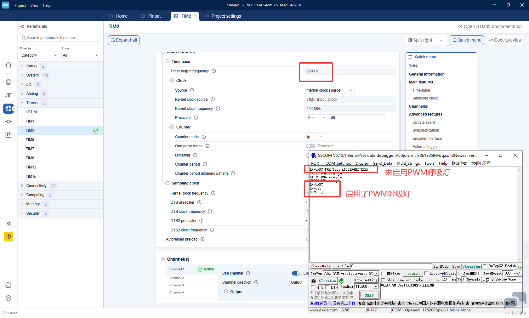529x318 pixels.
Task: Click info icon next to Timer output frequency
Action: coord(214,71)
